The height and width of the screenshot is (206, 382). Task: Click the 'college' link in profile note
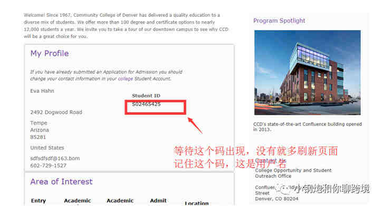tap(125, 79)
